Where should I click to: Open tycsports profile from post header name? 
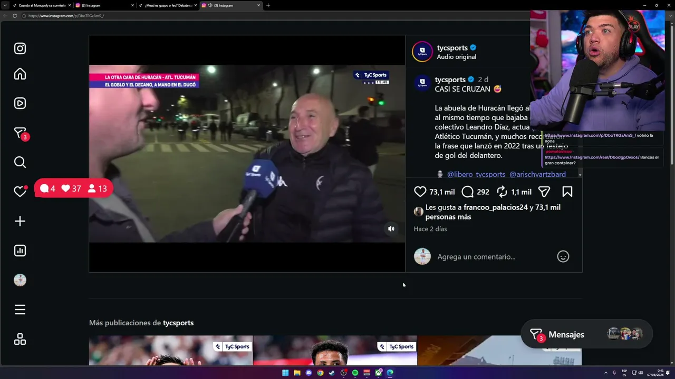click(452, 48)
